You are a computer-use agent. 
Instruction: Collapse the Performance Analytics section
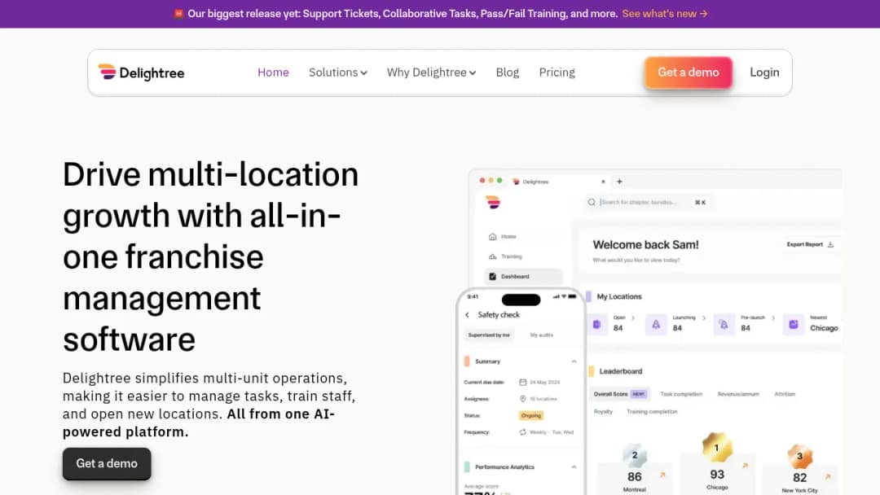pyautogui.click(x=574, y=467)
